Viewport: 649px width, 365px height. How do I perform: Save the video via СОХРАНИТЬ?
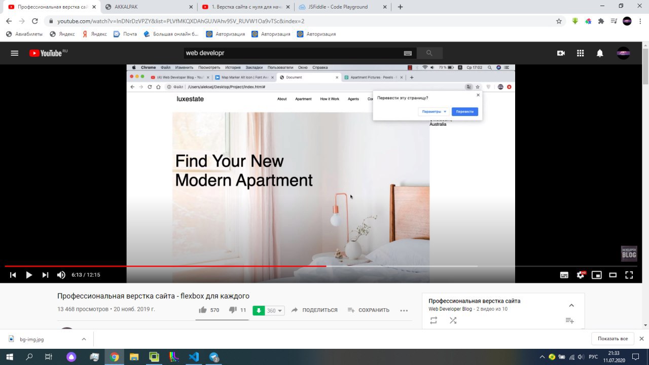(369, 310)
